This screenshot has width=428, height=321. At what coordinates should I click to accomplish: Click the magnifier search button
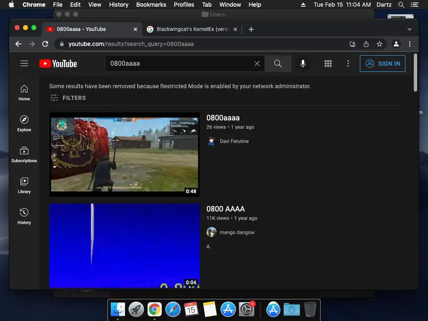click(278, 64)
